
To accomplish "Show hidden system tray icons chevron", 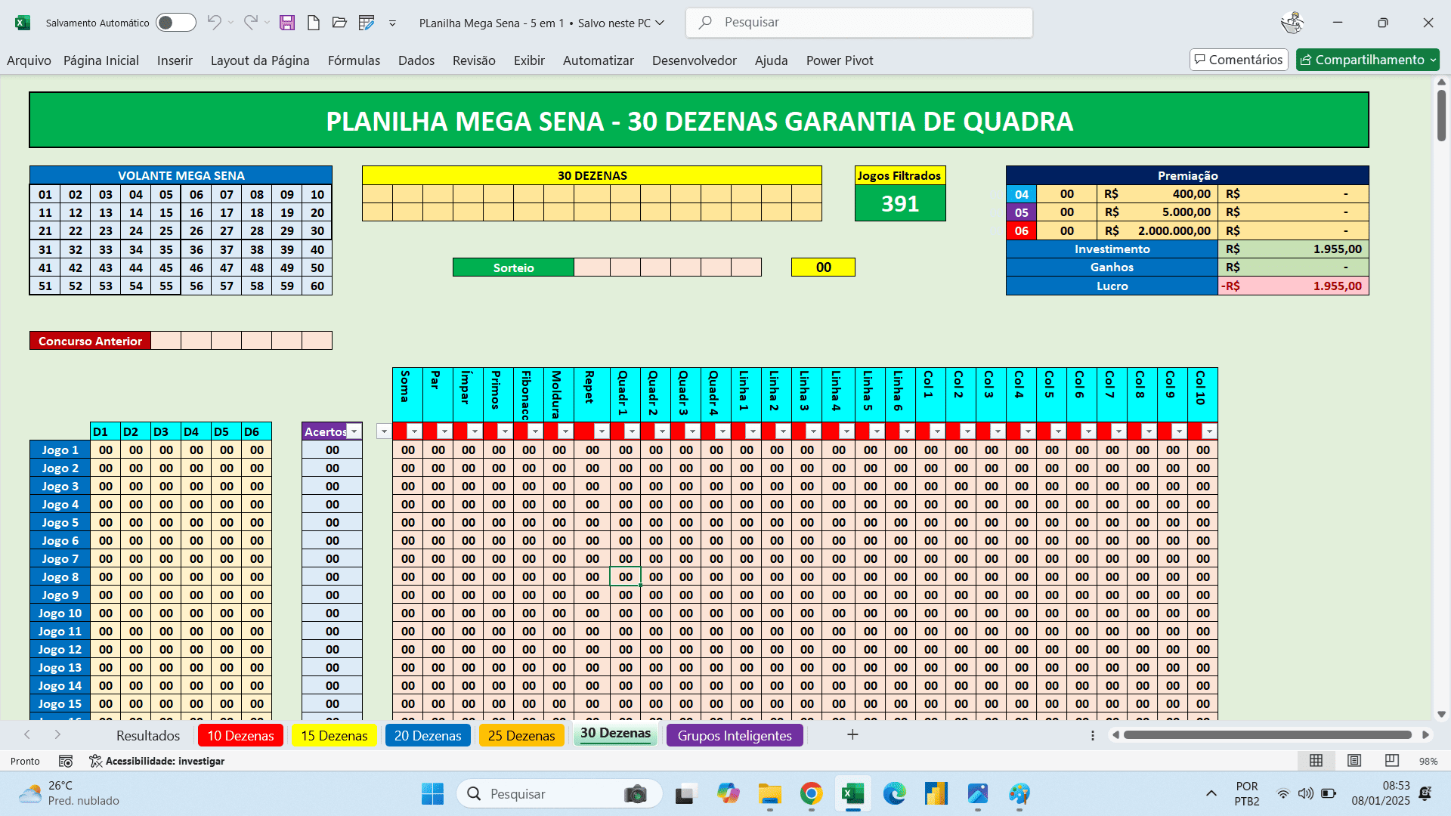I will click(1211, 793).
